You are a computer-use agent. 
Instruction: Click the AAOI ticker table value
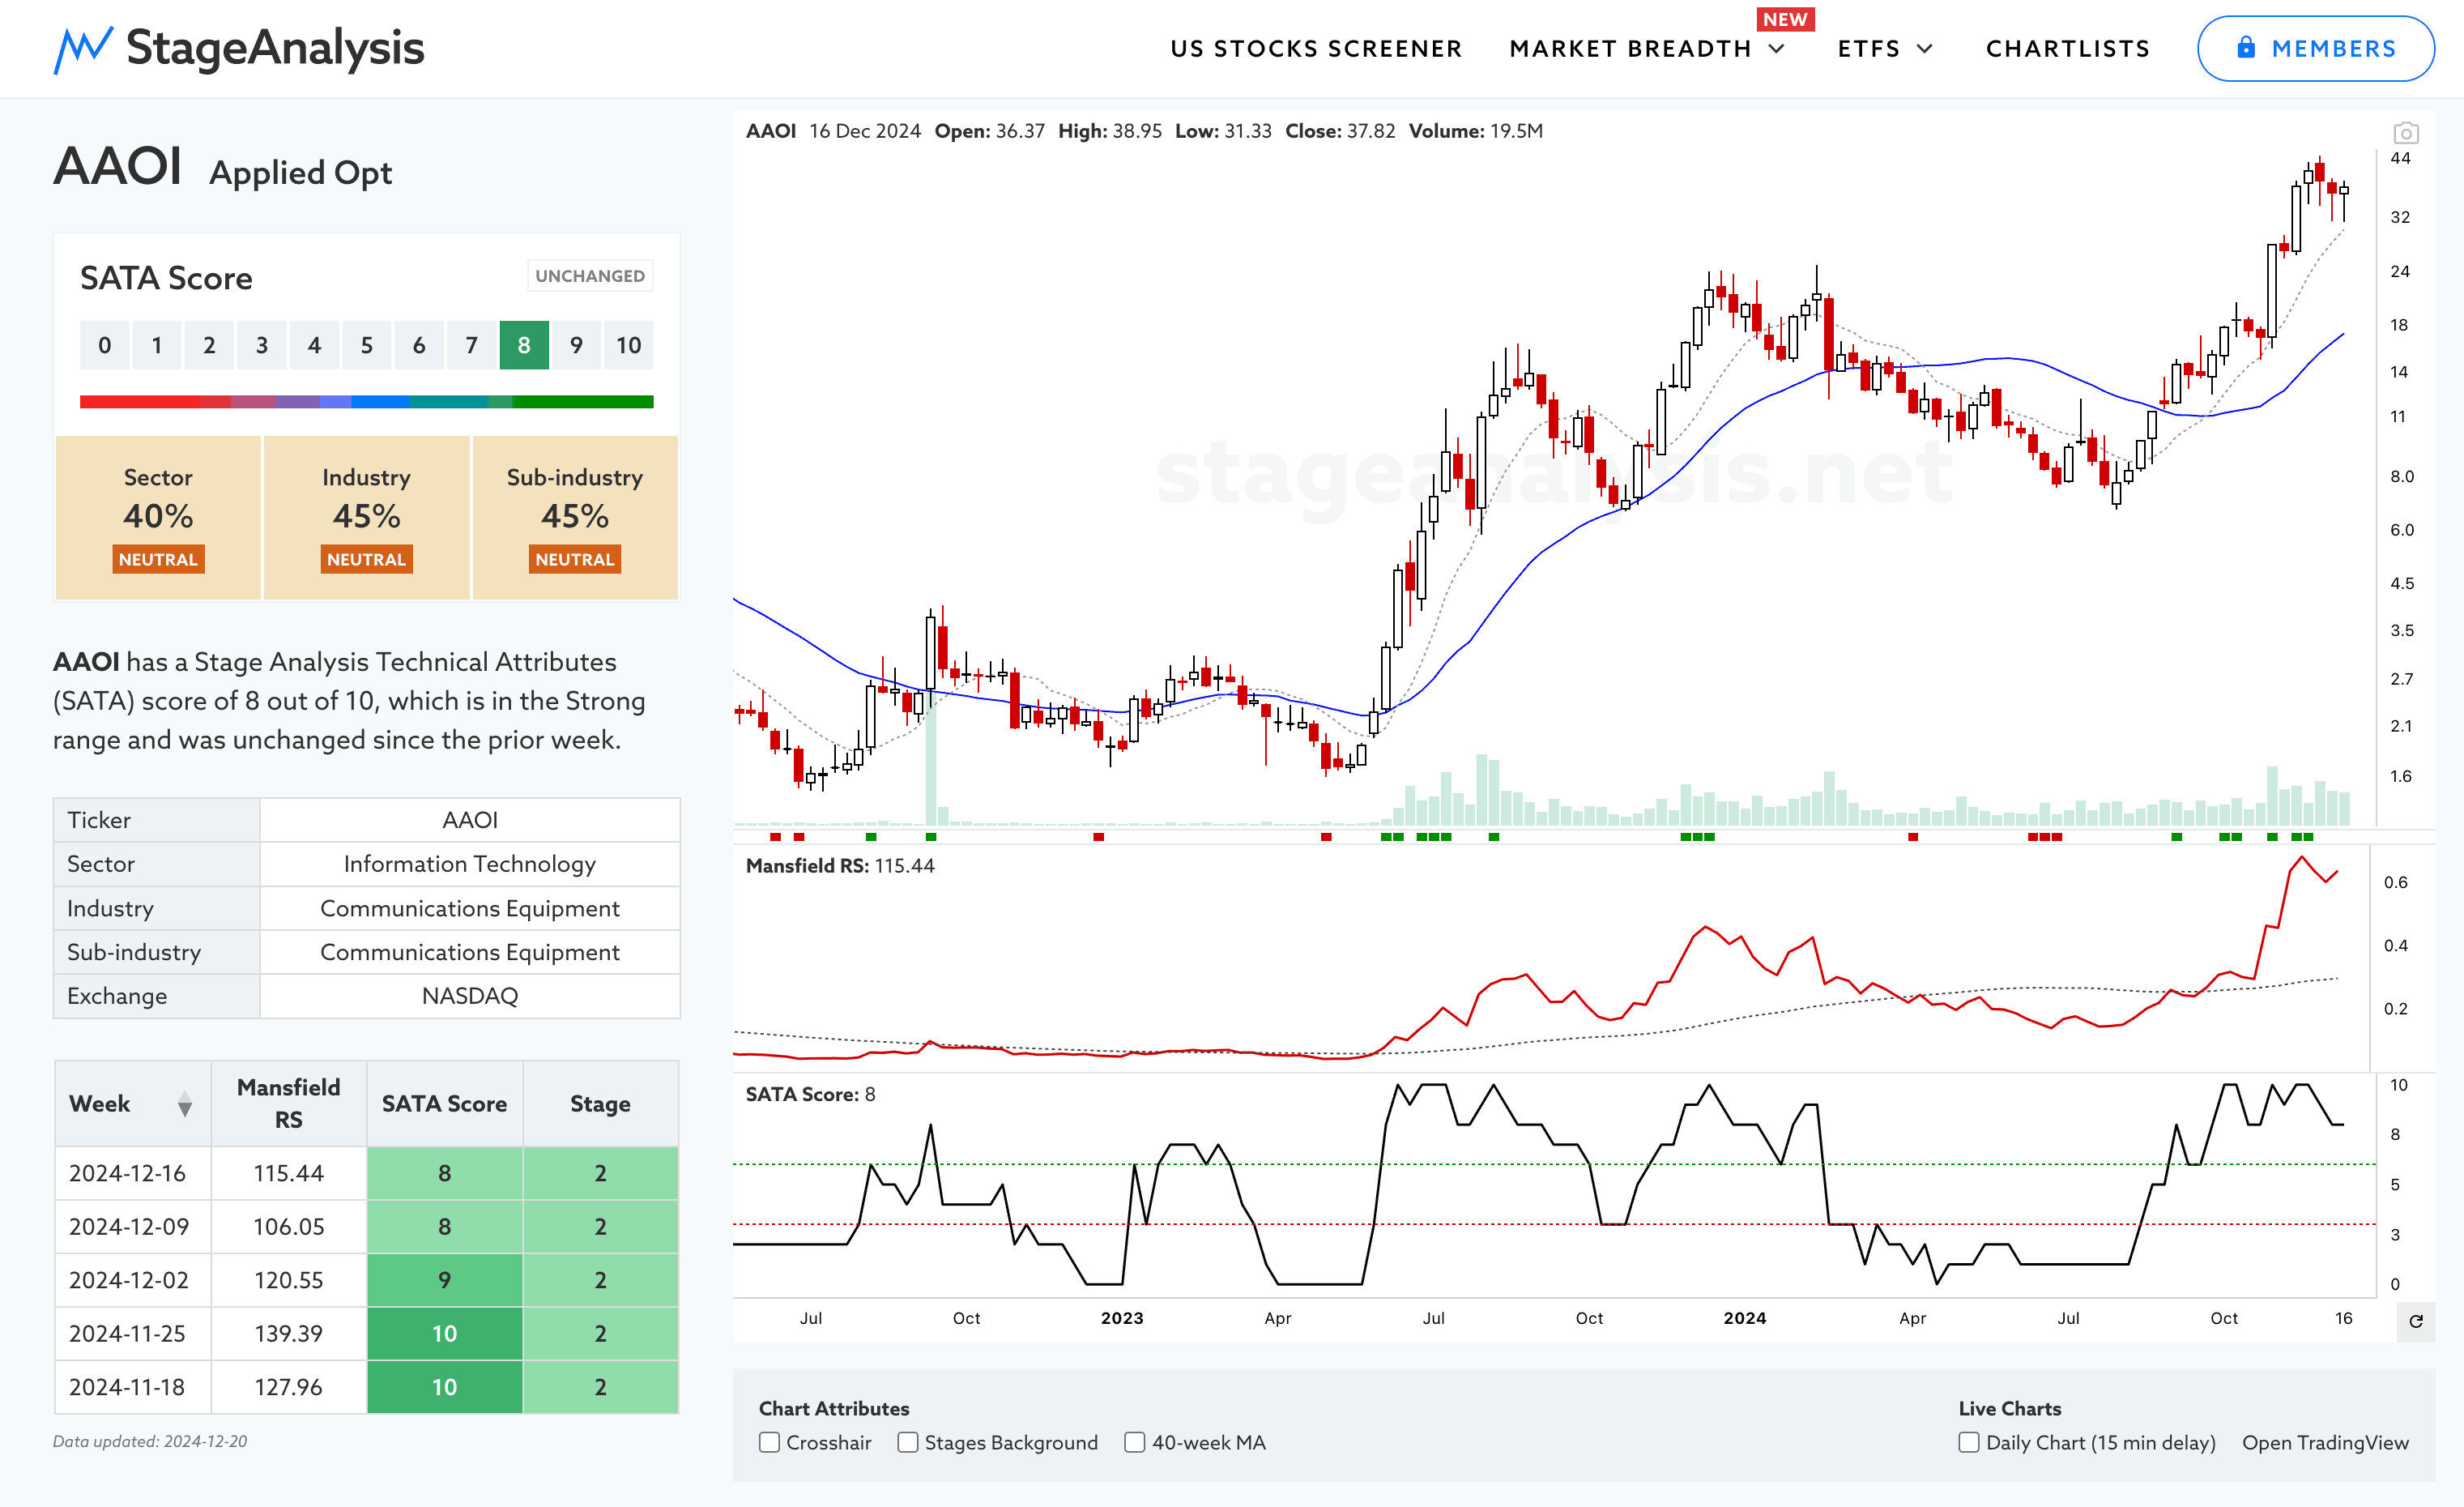(469, 820)
